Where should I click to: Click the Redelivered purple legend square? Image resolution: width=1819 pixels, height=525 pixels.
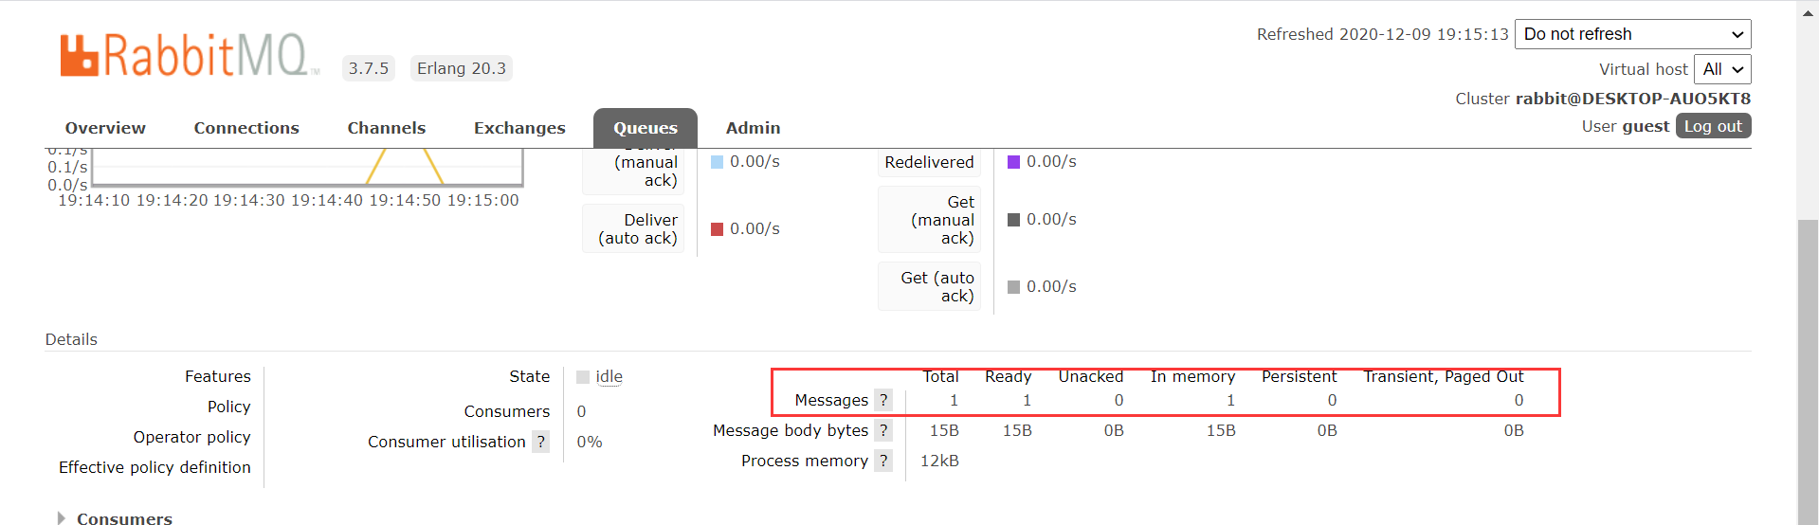click(1013, 162)
